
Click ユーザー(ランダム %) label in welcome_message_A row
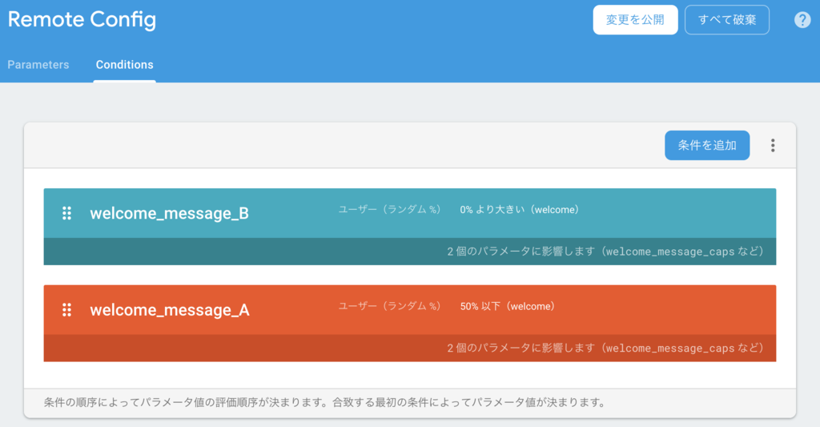(390, 306)
